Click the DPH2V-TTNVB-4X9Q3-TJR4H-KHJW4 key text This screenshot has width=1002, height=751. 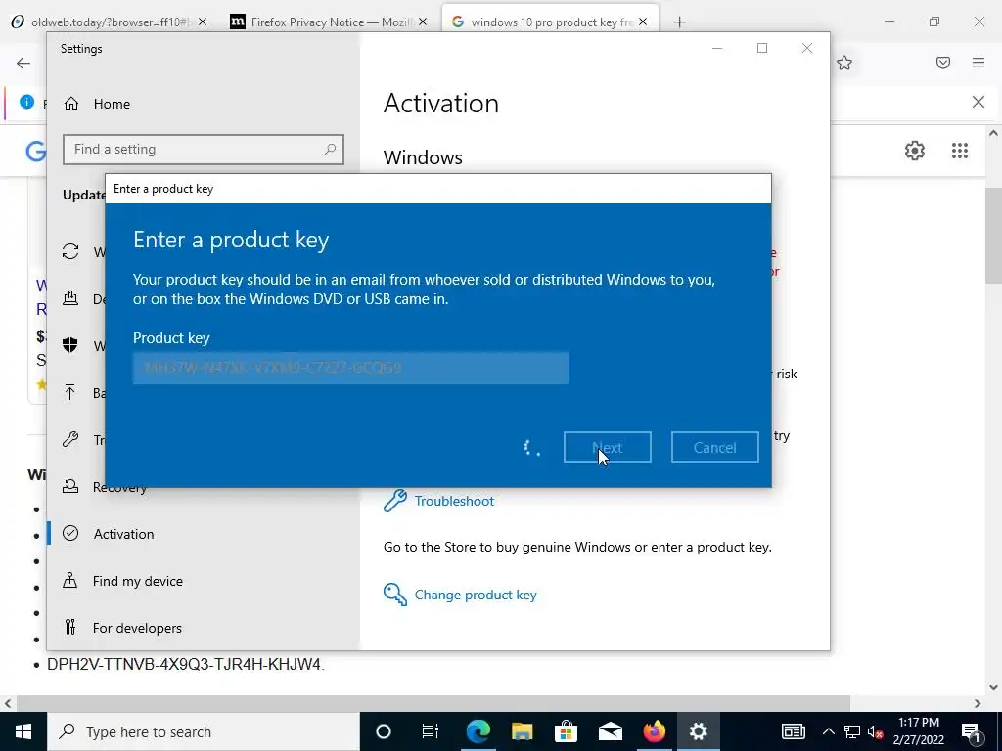[184, 664]
